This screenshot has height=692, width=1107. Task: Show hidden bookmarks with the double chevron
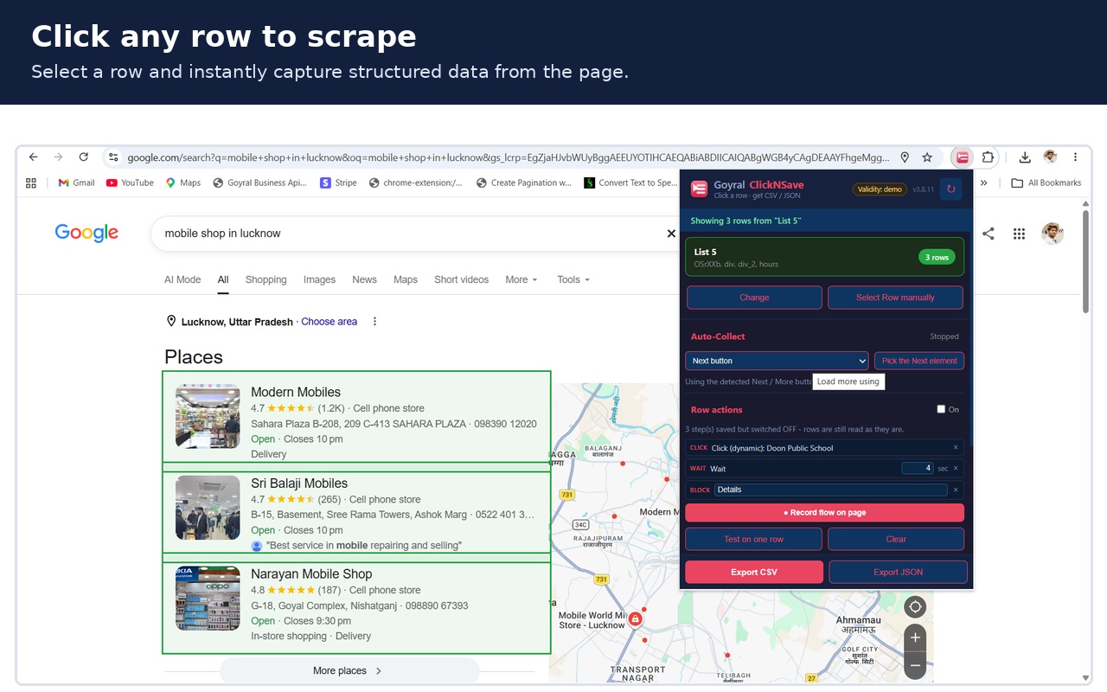pos(983,183)
